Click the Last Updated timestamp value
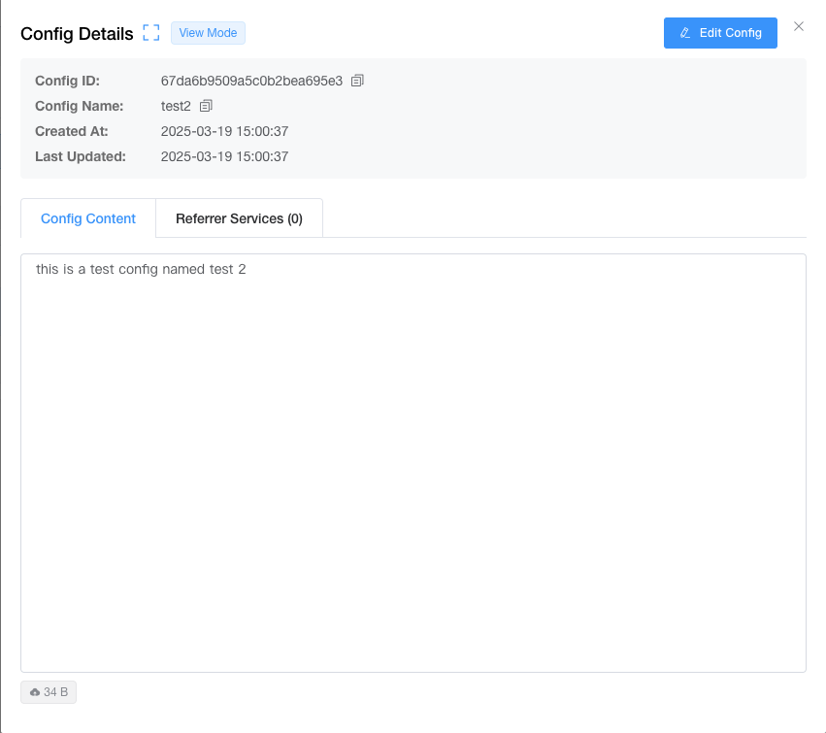This screenshot has width=826, height=733. (x=224, y=156)
